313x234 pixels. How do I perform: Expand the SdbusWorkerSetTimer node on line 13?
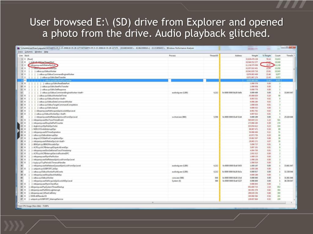click(x=25, y=96)
